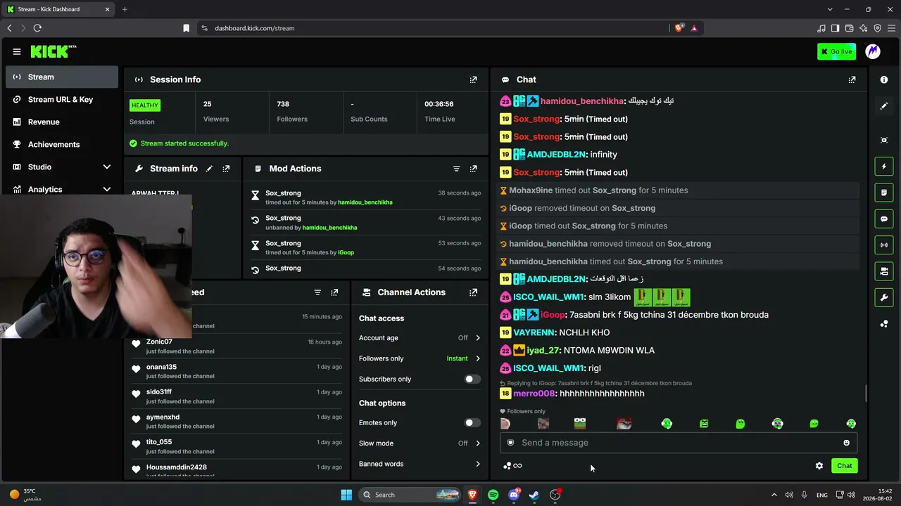The width and height of the screenshot is (901, 506).
Task: Open Stream URL & Key page
Action: 62,100
